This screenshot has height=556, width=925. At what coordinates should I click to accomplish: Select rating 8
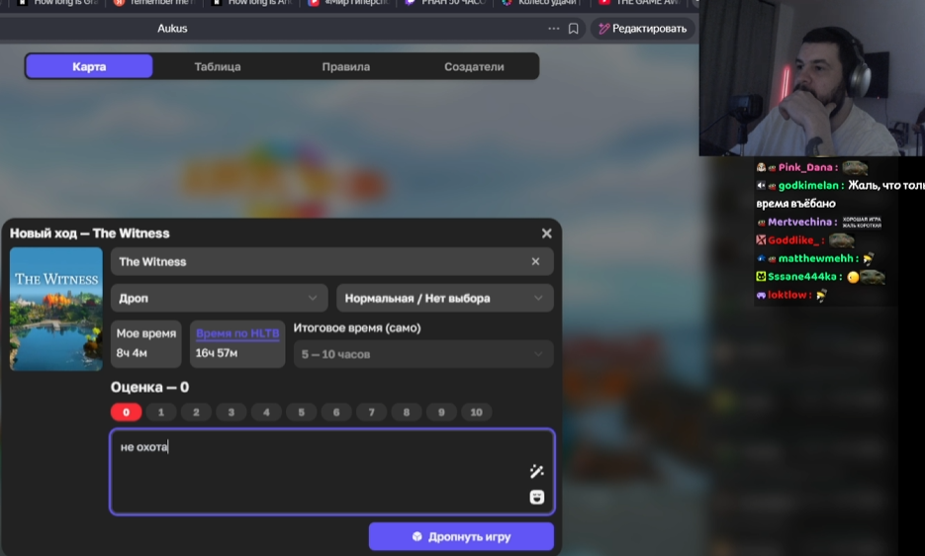tap(407, 412)
